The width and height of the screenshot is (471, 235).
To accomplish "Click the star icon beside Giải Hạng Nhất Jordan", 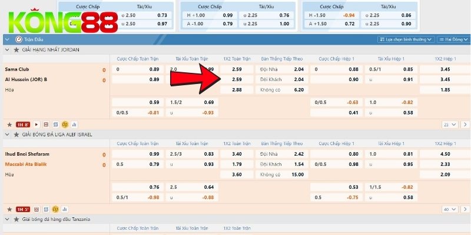I will tap(16, 50).
